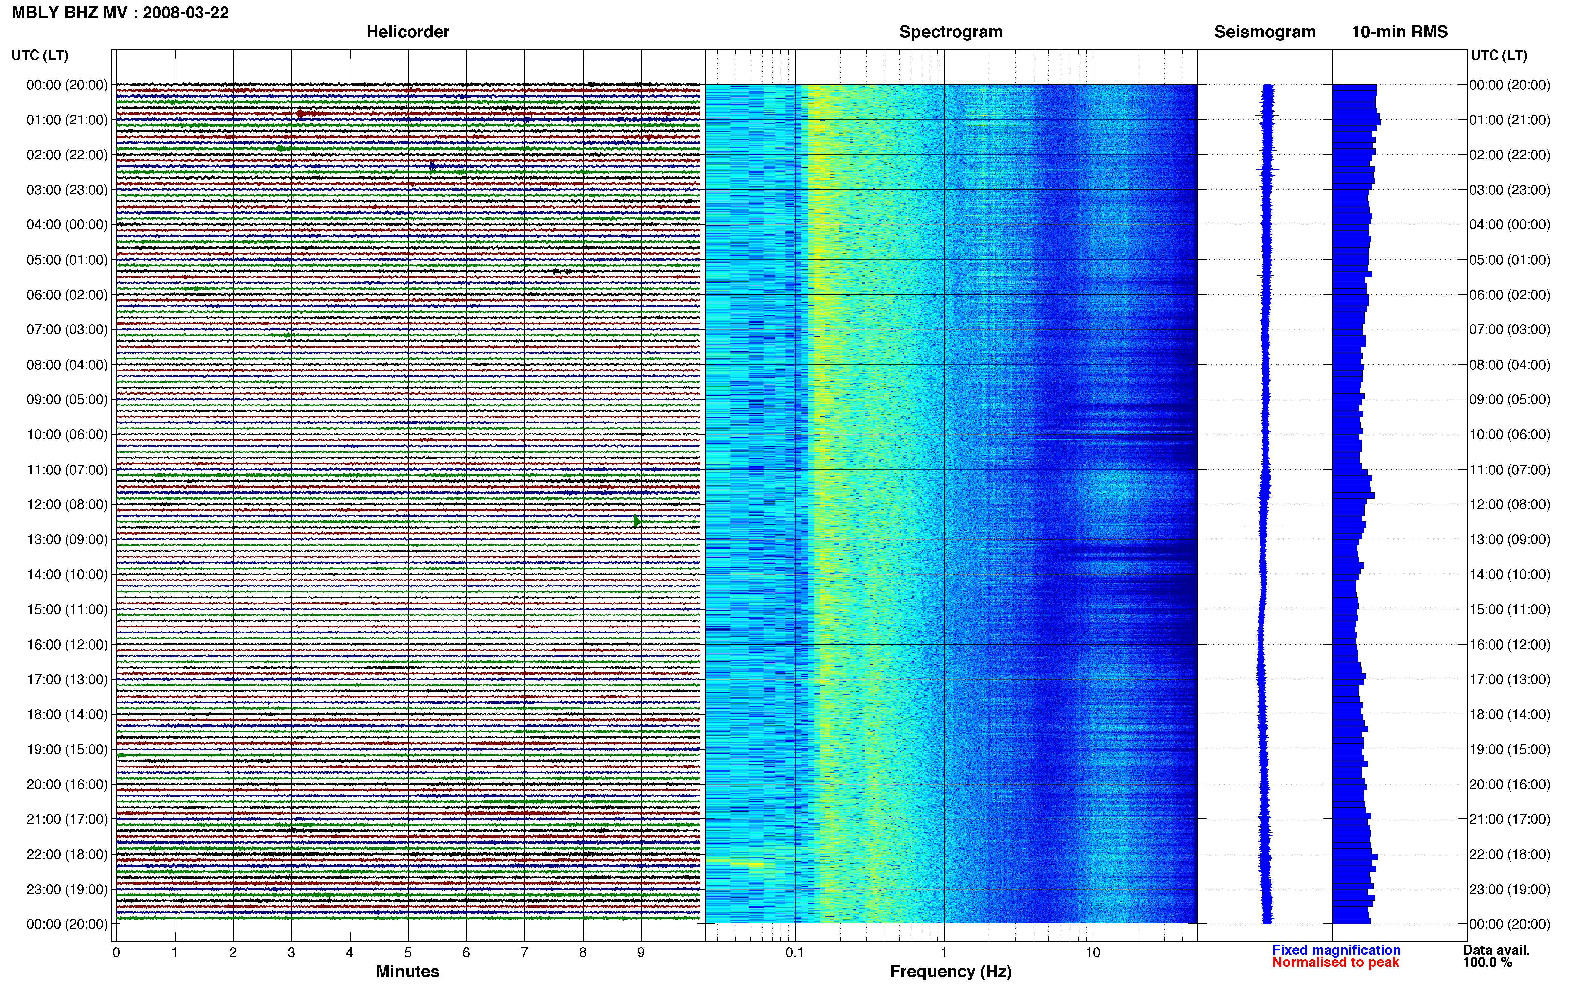Screen dimensions: 1586x991
Task: Click the left '22:00 (18:00)' time label
Action: click(67, 855)
